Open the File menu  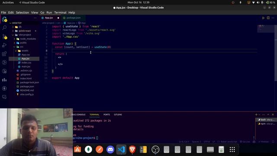click(x=3, y=13)
